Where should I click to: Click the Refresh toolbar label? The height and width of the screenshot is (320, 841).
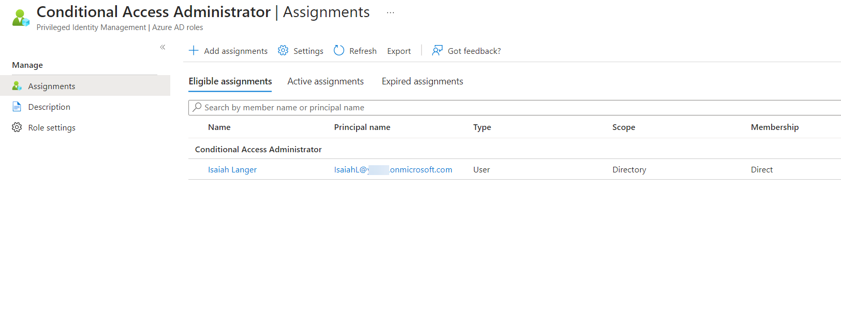pos(363,51)
